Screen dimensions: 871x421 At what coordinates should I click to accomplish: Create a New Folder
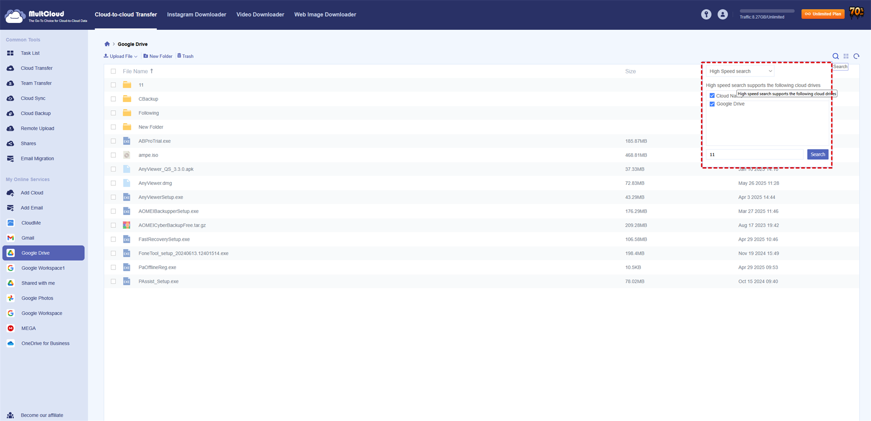[158, 56]
